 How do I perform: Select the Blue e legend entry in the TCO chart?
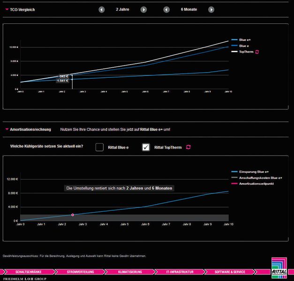click(x=240, y=46)
